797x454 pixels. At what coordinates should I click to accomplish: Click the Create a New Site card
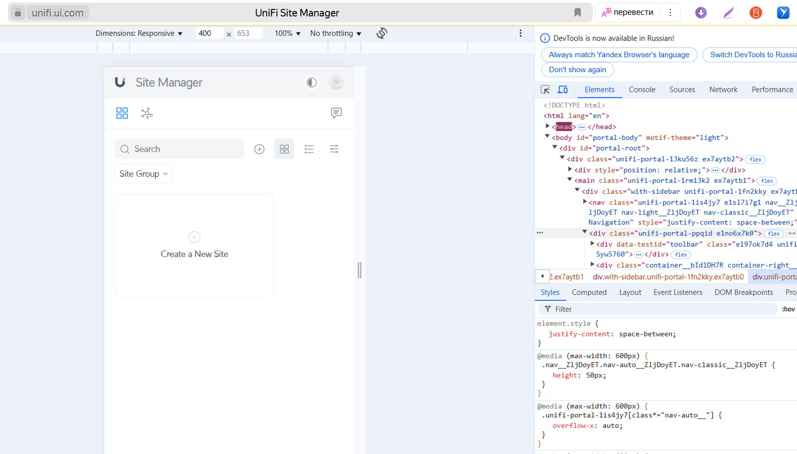click(x=195, y=245)
